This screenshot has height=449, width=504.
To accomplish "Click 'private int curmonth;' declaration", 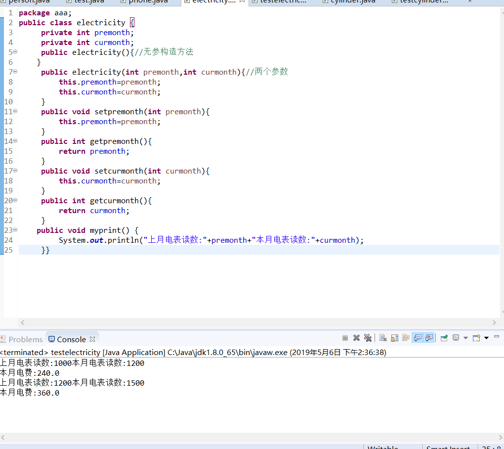I will point(87,43).
